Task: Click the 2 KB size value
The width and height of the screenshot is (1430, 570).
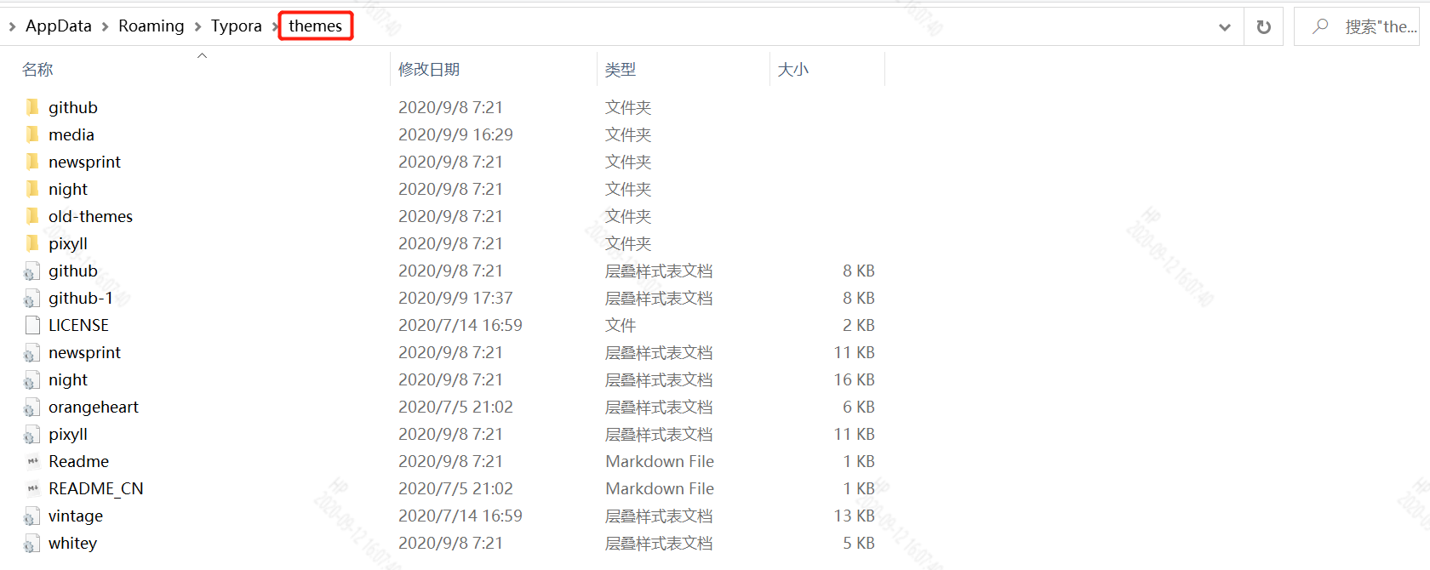Action: point(859,325)
